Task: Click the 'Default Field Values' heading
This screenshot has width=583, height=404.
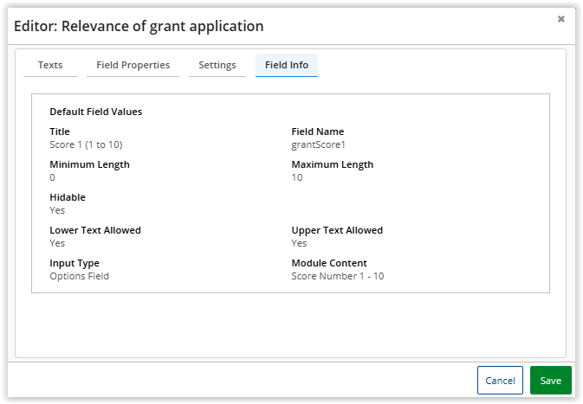Action: 96,112
